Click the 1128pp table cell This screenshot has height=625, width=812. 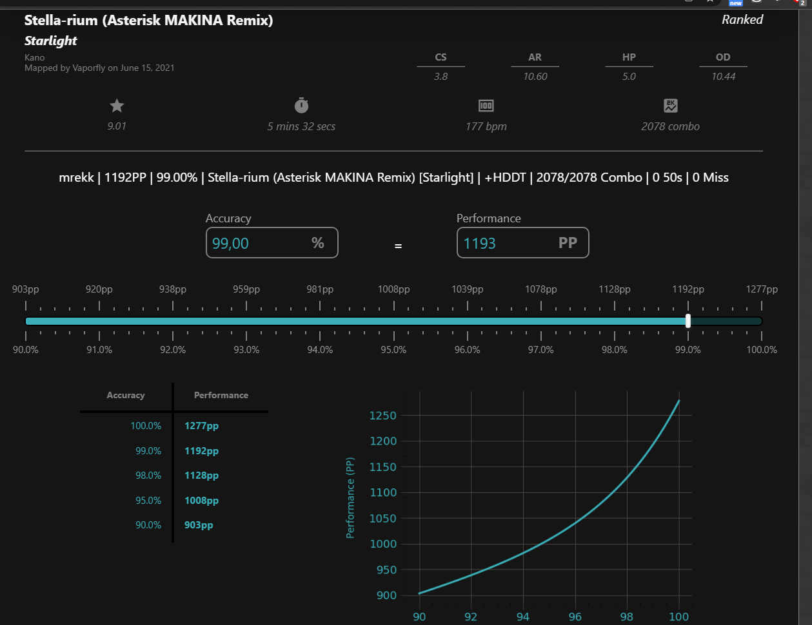201,476
